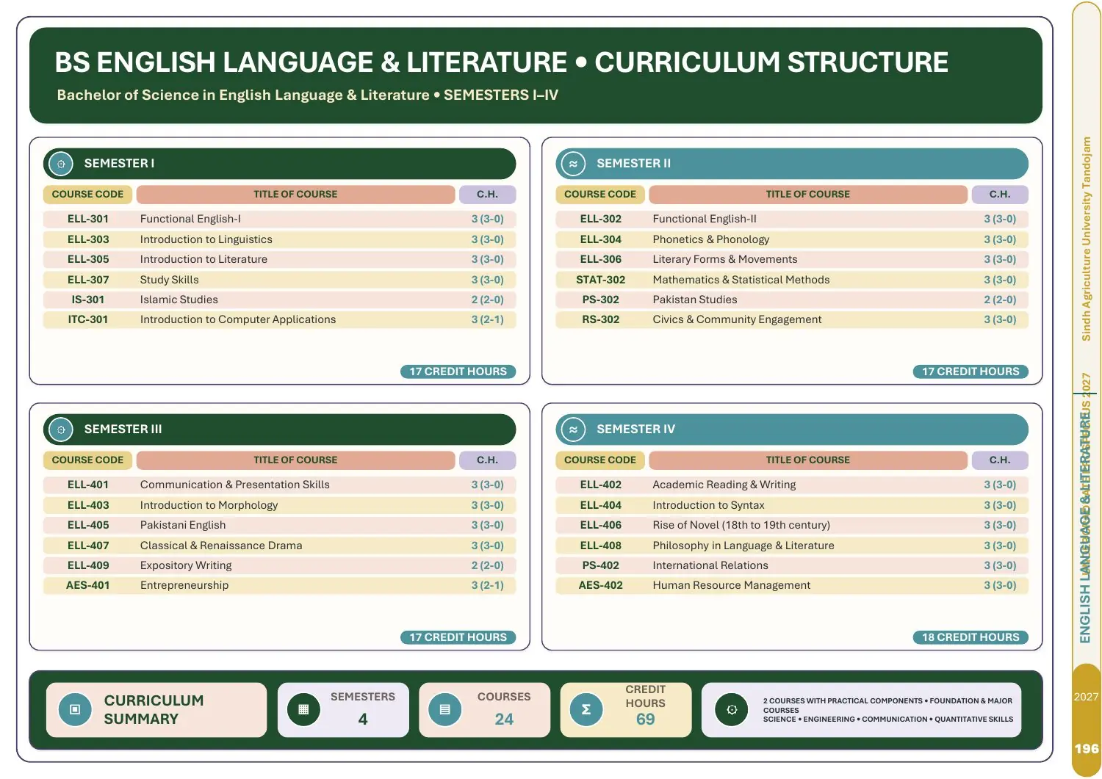This screenshot has width=1102, height=779.
Task: Click the circular icon beside SEMESTER III
Action: (61, 430)
